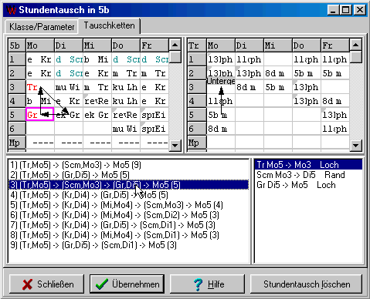
Task: Click the question mark icon on Hilfe
Action: [x=199, y=284]
